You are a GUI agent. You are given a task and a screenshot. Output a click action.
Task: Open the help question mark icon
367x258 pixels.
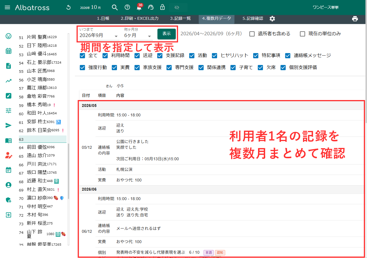pos(127,7)
